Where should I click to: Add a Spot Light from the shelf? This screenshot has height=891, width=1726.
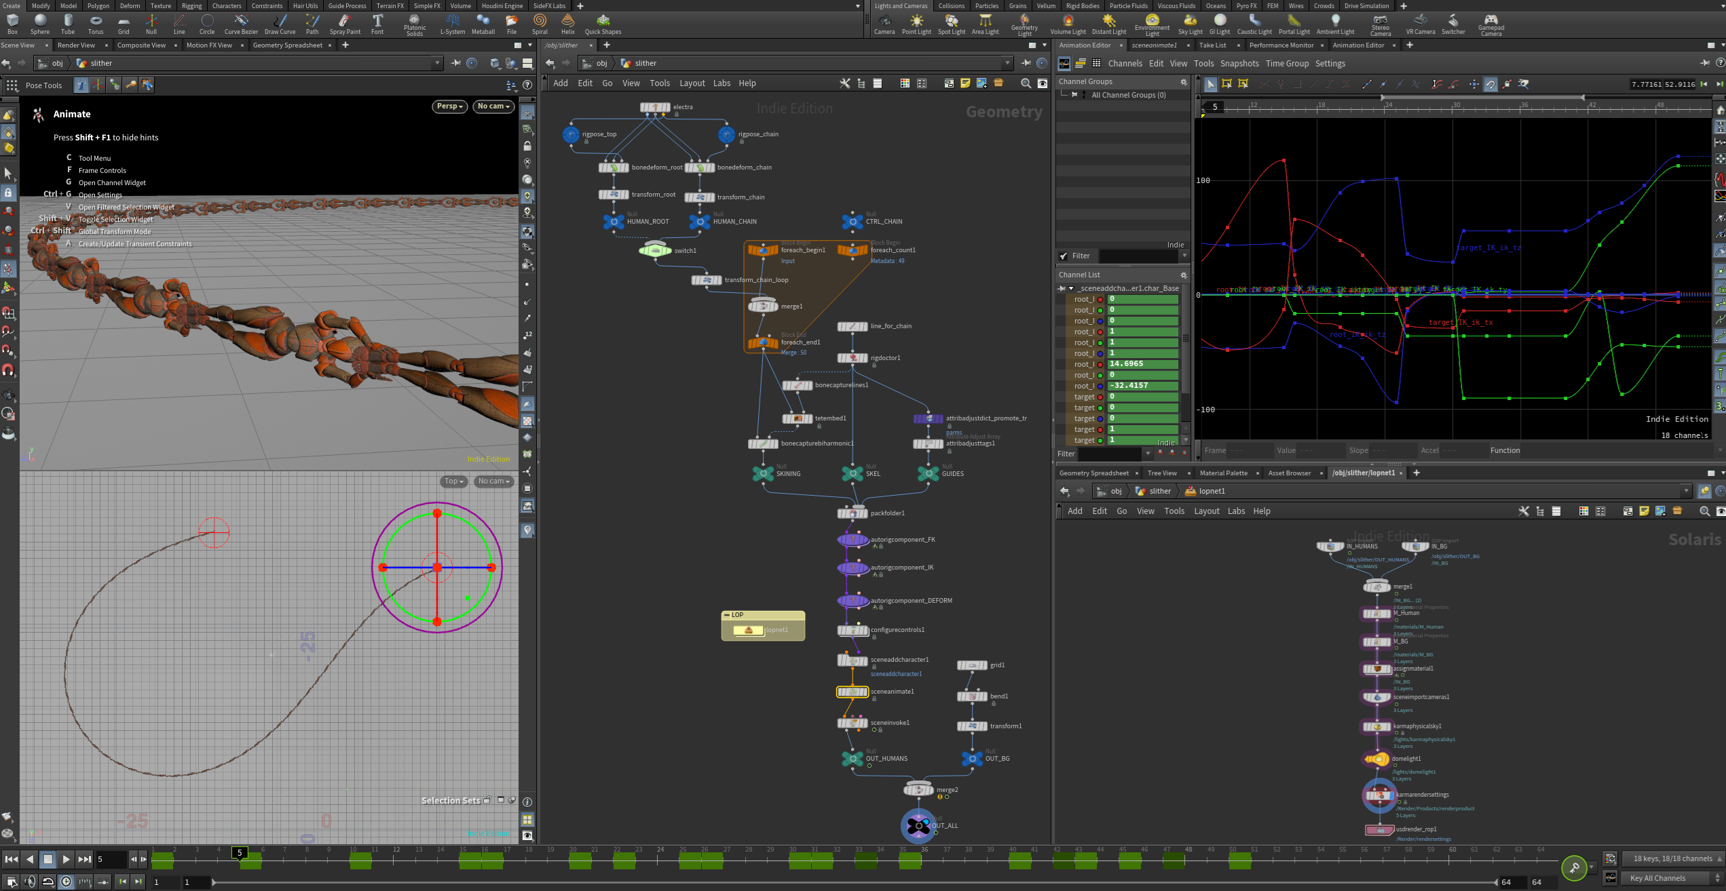951,24
